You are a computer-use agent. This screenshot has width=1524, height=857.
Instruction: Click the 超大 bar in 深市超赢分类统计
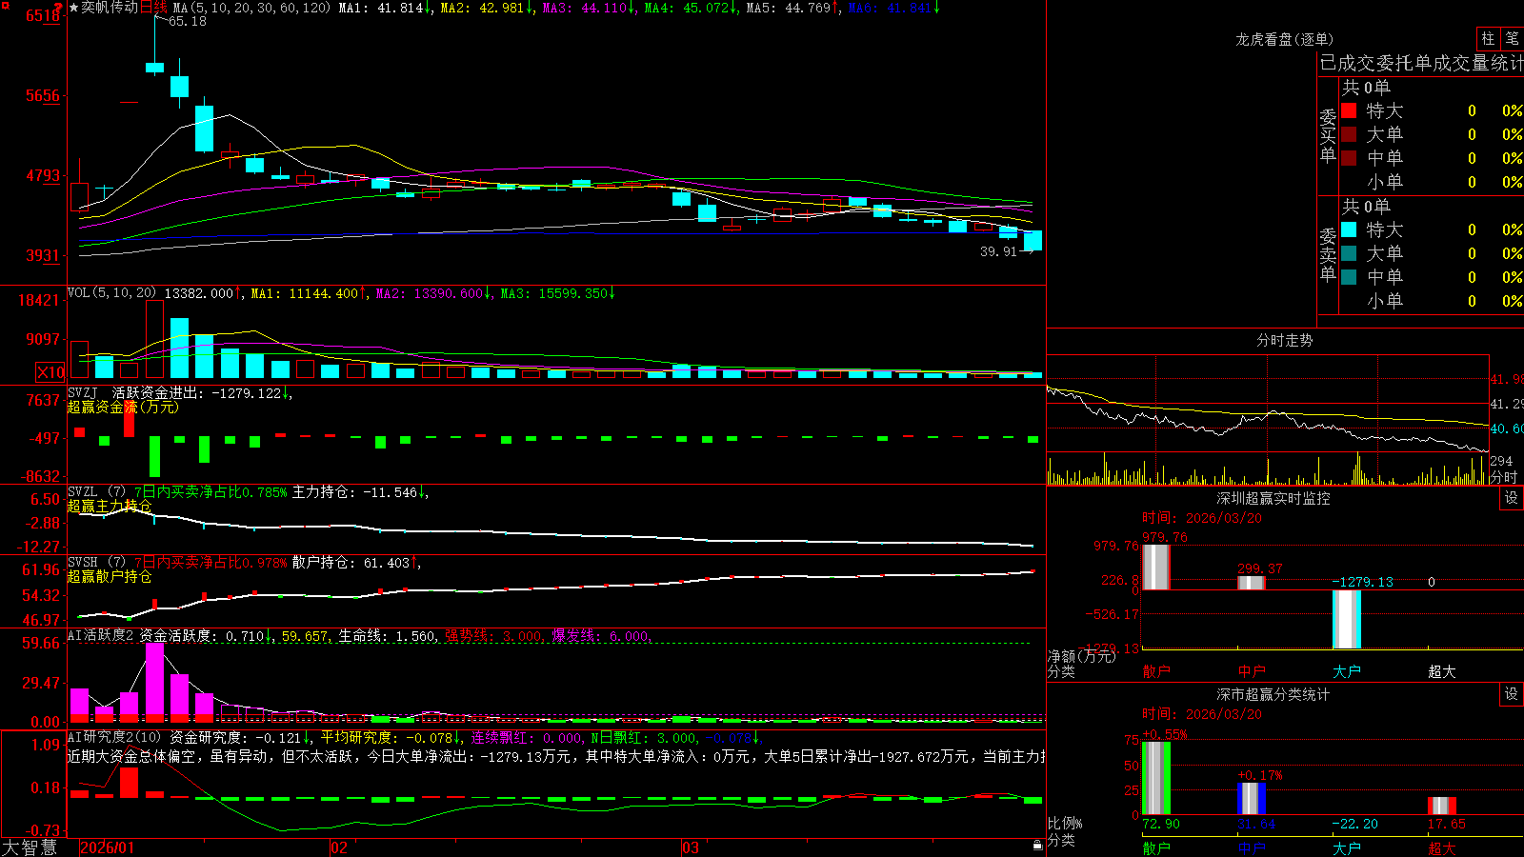click(1442, 806)
